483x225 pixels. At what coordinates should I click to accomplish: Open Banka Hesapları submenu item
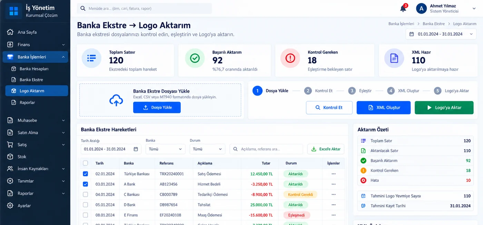coord(37,69)
